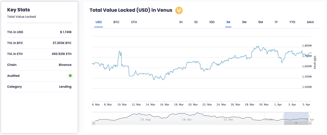Select the 3M time range

click(244, 22)
